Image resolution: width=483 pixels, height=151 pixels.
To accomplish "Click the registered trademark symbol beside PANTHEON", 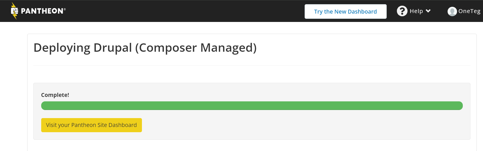I will (x=65, y=9).
